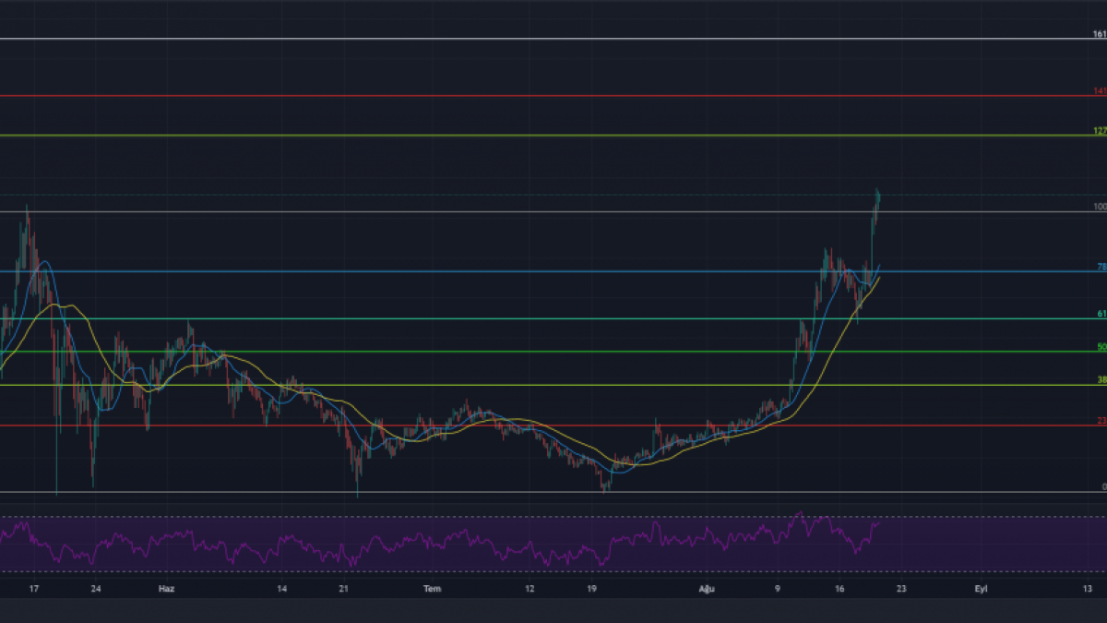Select the teal 61 Fibonacci level label
The width and height of the screenshot is (1107, 623).
click(x=1101, y=314)
